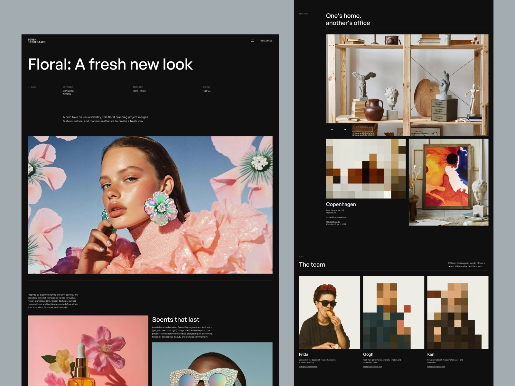
Task: Select the '2024—2025' timeline value
Action: [139, 91]
